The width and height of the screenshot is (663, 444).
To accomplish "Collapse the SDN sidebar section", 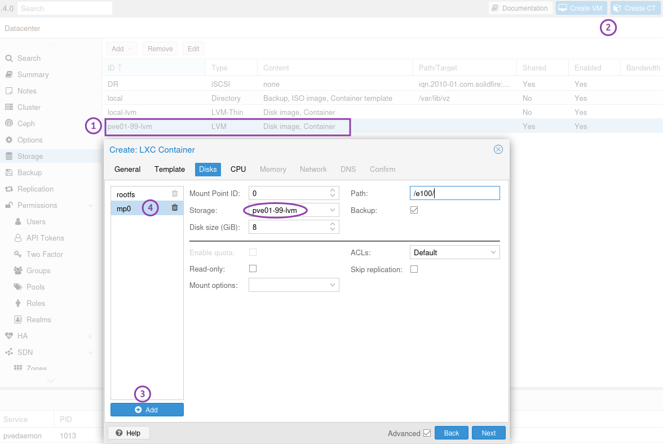I will click(90, 352).
